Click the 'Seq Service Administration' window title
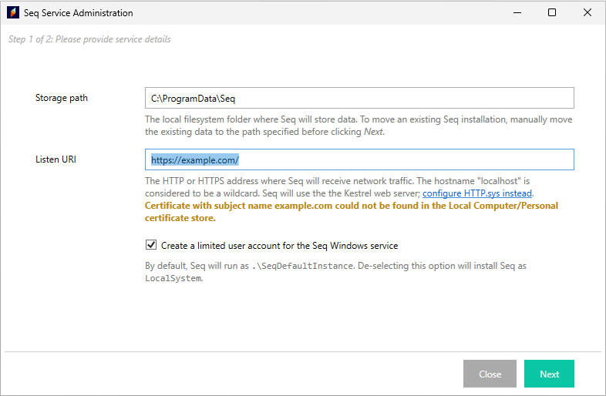The height and width of the screenshot is (396, 606). coord(78,13)
